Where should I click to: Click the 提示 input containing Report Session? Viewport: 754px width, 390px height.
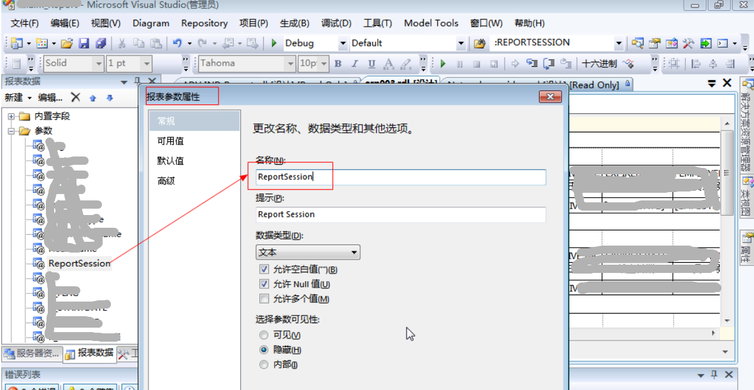pos(400,214)
